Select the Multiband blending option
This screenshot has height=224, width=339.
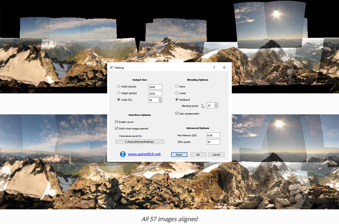coord(177,100)
